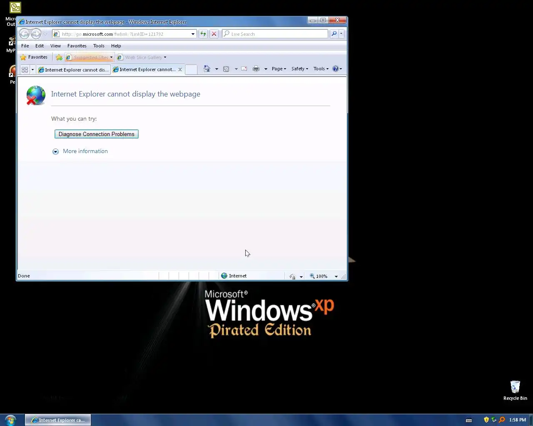Viewport: 533px width, 426px height.
Task: Open Quick Tabs grid view icon
Action: (x=25, y=69)
